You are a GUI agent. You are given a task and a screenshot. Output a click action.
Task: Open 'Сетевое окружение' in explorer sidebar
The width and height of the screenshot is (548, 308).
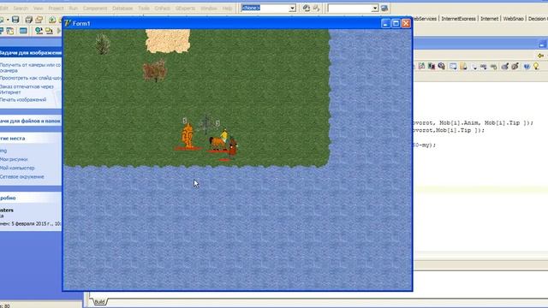[x=22, y=177]
